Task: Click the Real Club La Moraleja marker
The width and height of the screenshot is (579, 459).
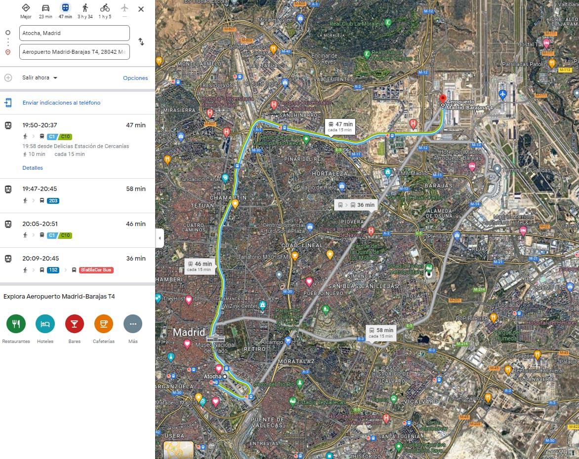Action: point(388,23)
